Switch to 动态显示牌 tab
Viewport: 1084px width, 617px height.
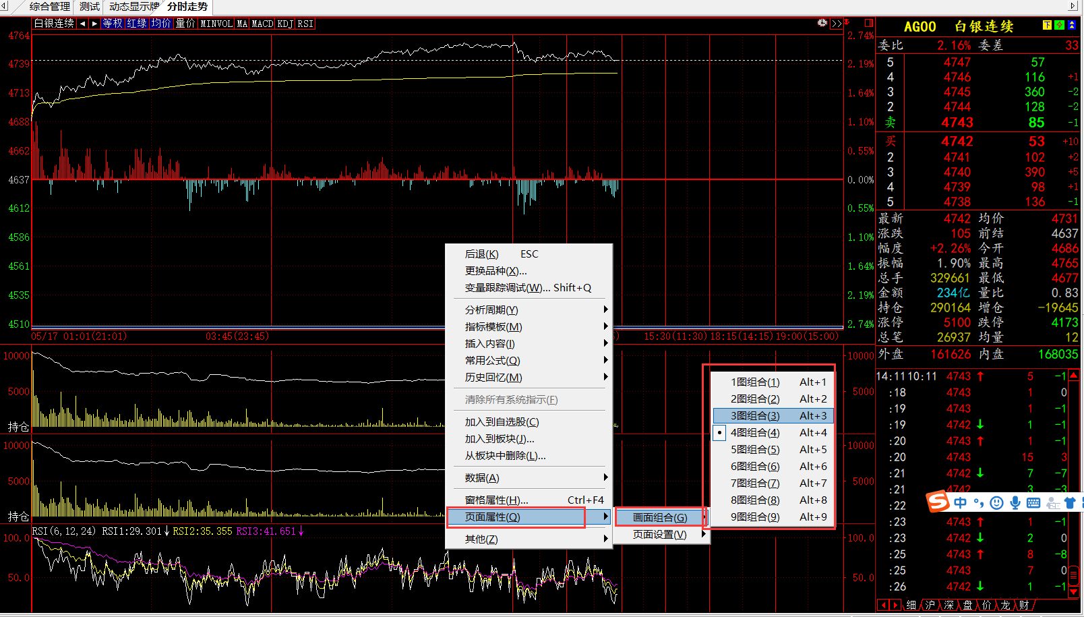(133, 7)
